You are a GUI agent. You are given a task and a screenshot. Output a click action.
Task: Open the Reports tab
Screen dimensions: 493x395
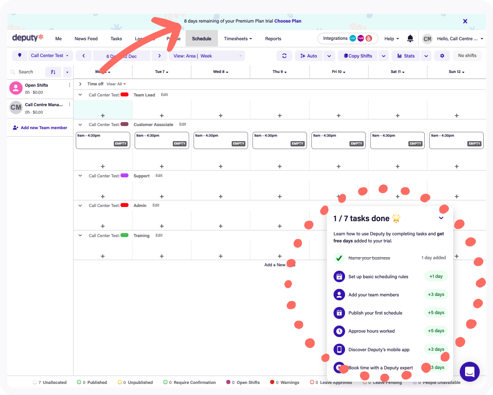click(273, 38)
